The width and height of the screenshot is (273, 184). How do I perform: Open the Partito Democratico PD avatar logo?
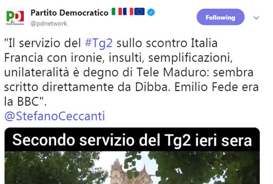click(x=15, y=18)
